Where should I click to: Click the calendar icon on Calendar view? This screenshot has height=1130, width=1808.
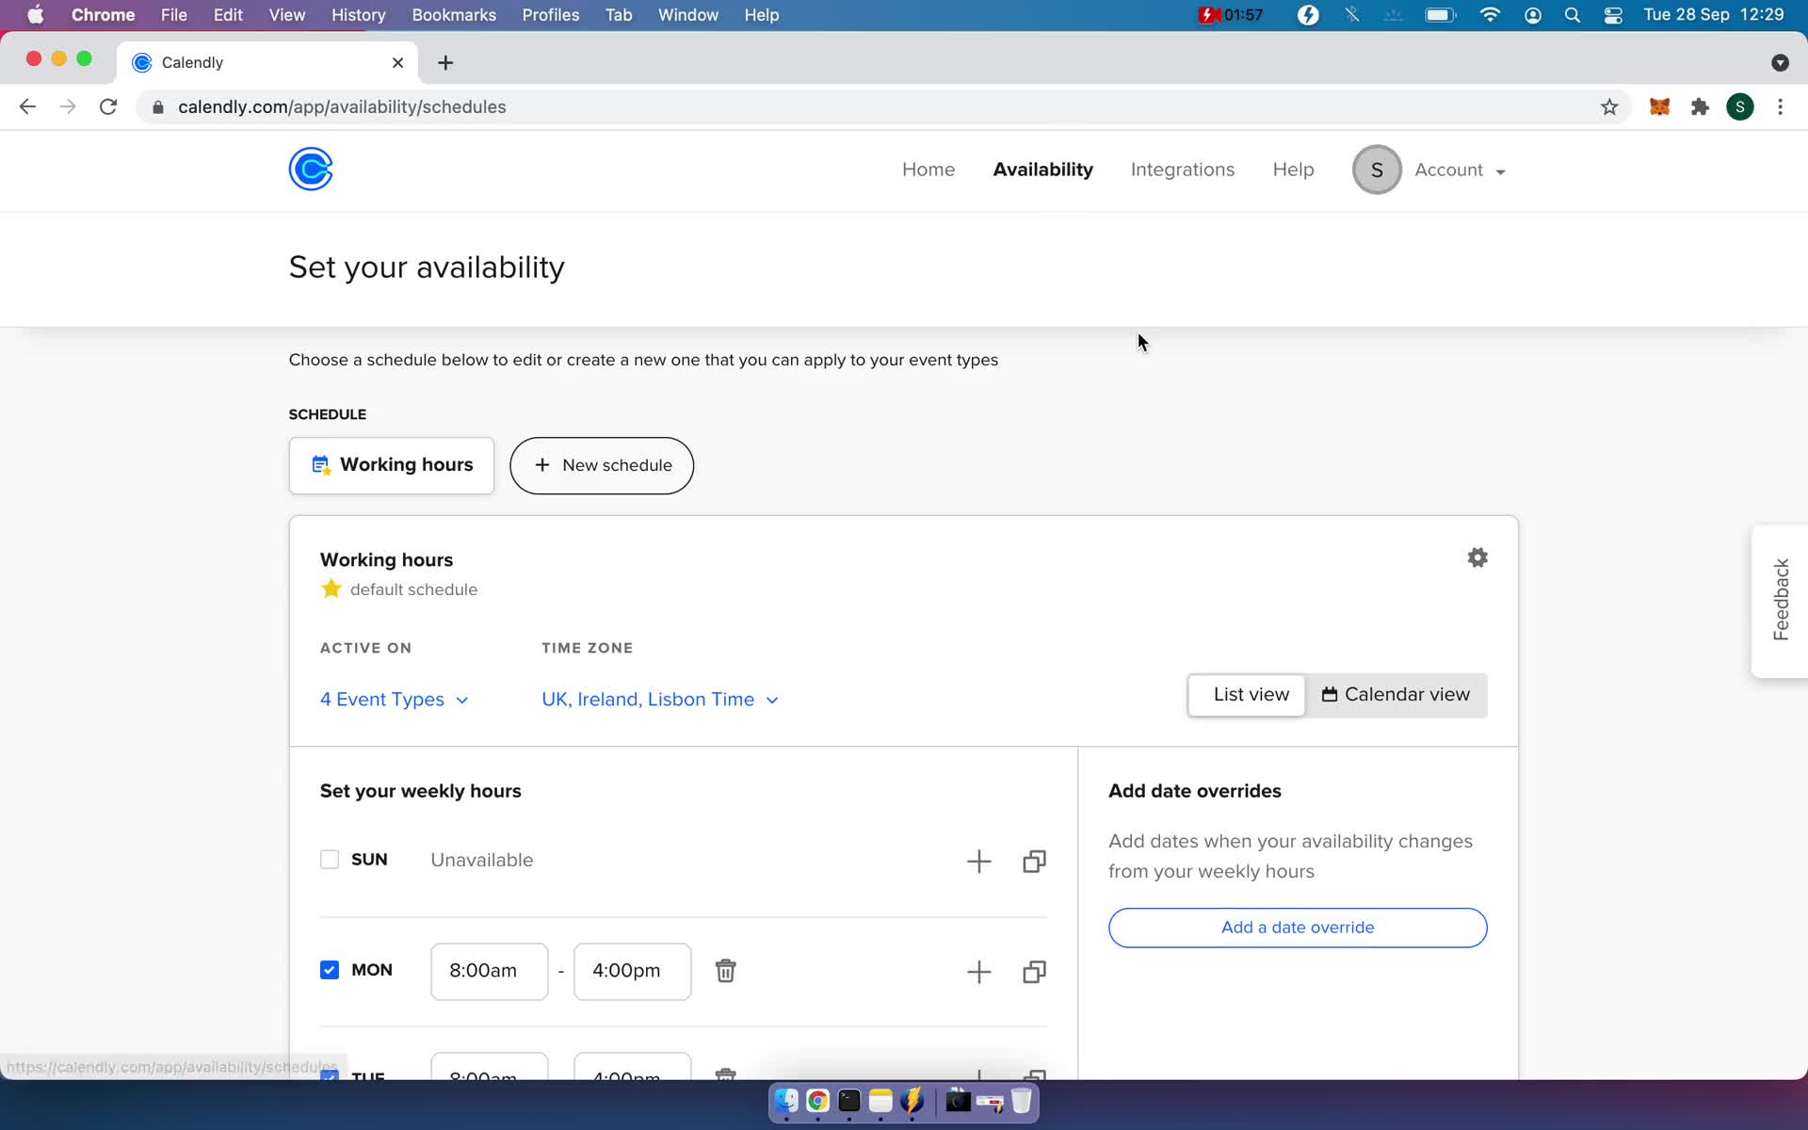point(1329,694)
